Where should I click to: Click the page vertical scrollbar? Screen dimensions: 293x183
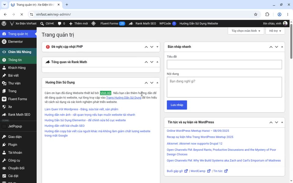(291, 41)
